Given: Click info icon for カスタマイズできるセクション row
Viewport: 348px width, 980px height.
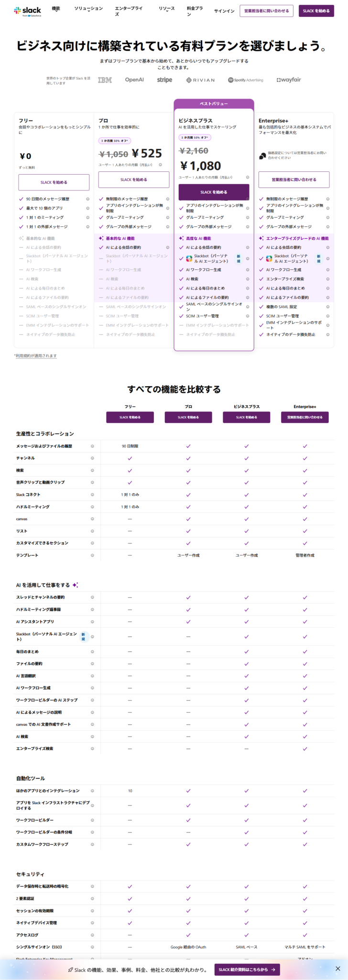Looking at the screenshot, I should coord(92,543).
